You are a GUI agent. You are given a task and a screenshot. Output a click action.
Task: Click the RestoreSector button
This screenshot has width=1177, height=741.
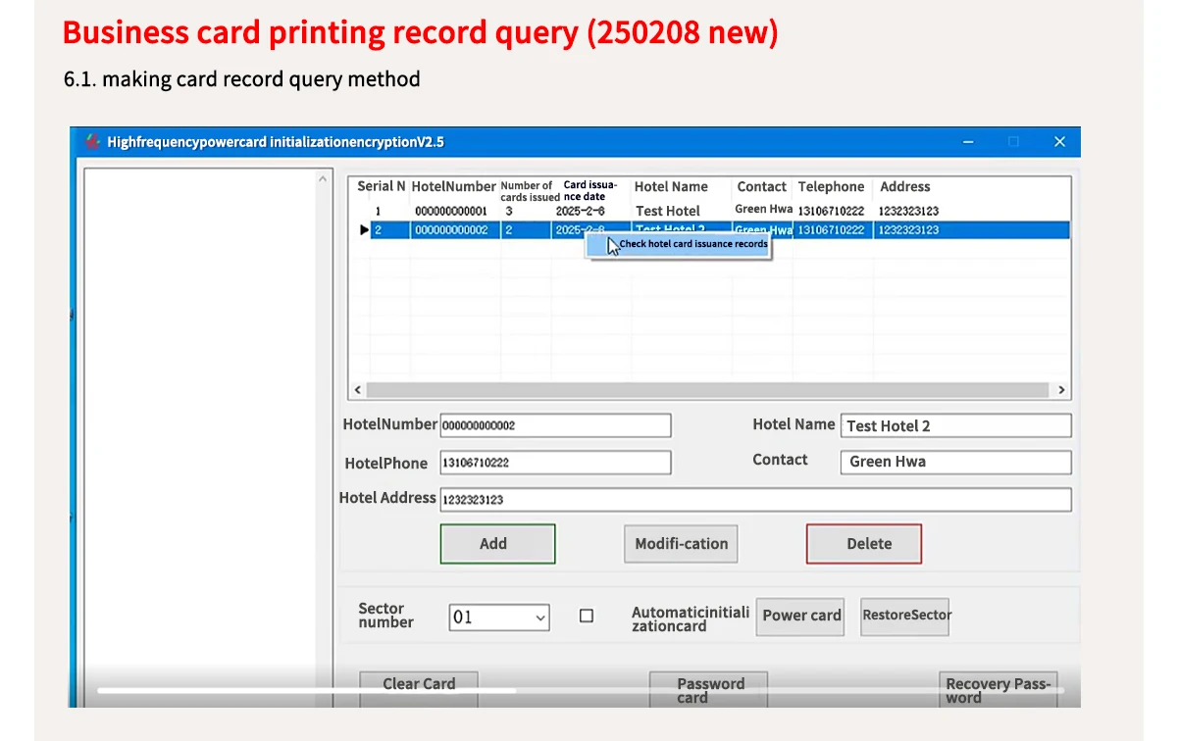tap(905, 616)
